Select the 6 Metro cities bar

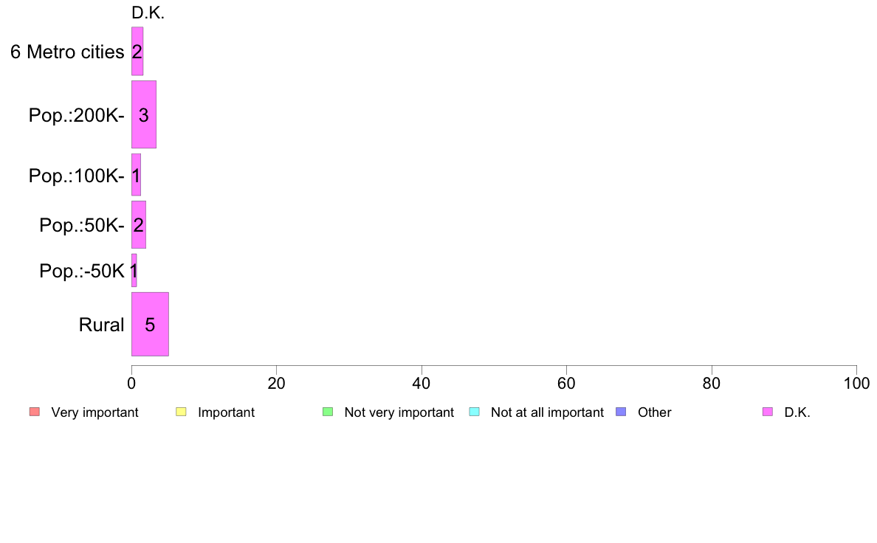137,51
